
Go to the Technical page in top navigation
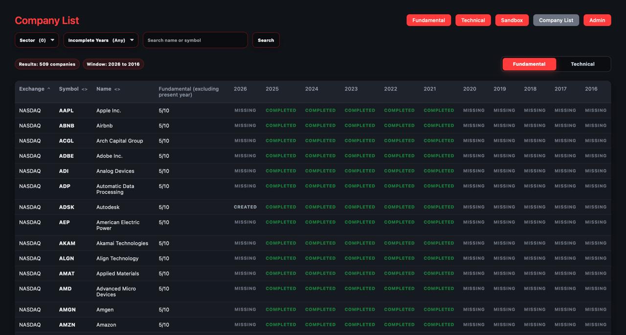(473, 20)
